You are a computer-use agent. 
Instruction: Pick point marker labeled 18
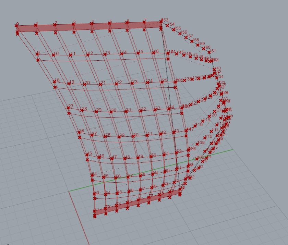coord(54,82)
